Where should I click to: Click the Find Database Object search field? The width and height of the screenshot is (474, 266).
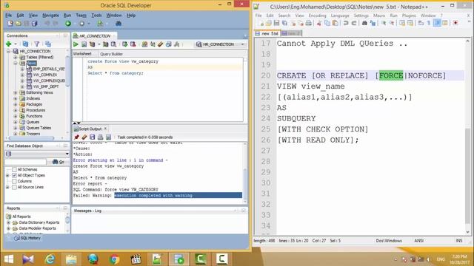(25, 163)
